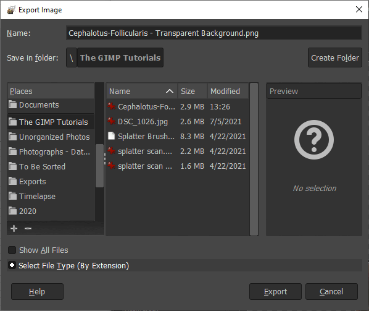Click The GIMP Tutorials path button
The width and height of the screenshot is (369, 311).
120,58
